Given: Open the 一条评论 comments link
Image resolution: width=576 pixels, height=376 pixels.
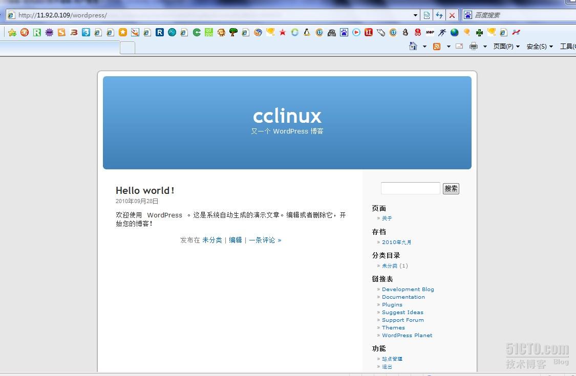Looking at the screenshot, I should coord(265,240).
